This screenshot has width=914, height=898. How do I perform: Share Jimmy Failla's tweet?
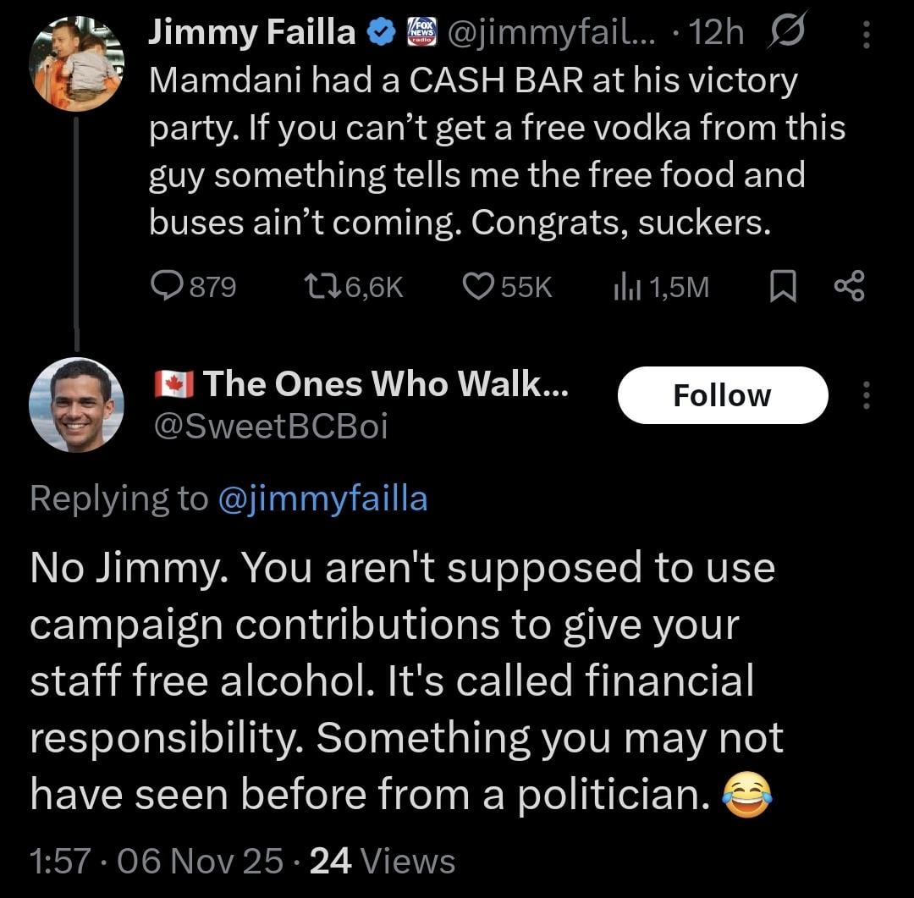(x=849, y=288)
